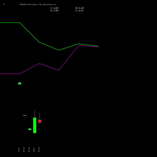
Task: Select the tall green candlestick for 29 Jul
Action: point(35,125)
